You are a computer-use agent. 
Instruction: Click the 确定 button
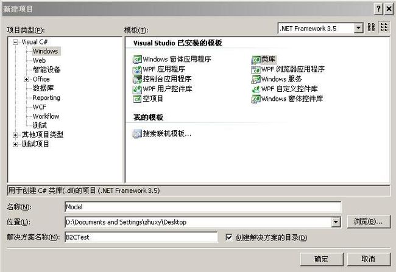[321, 259]
